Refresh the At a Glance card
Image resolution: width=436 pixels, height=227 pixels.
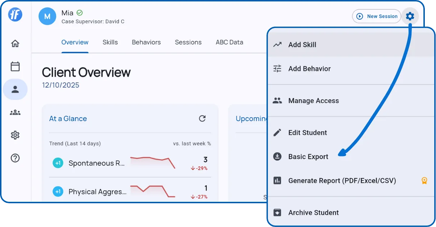(202, 118)
